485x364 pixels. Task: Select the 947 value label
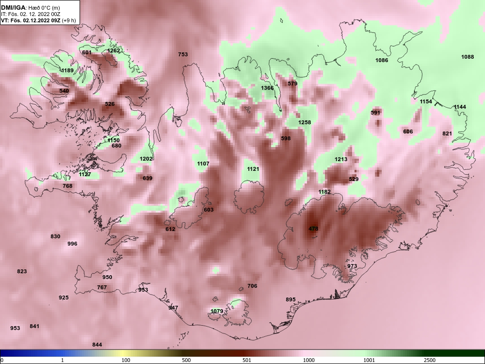(x=173, y=308)
